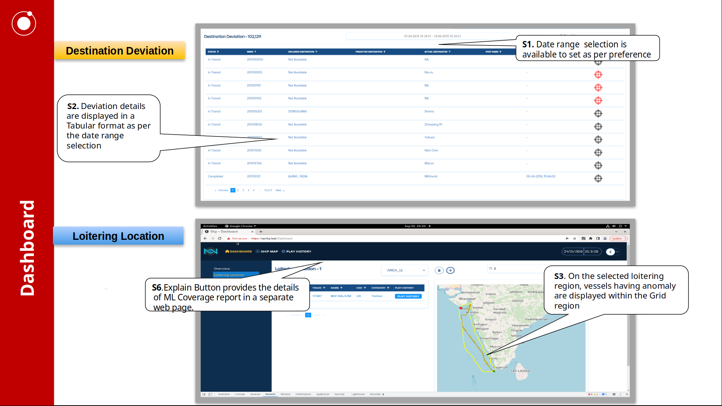Open the system status menu arrow
Viewport: 722px width, 406px height.
click(626, 226)
